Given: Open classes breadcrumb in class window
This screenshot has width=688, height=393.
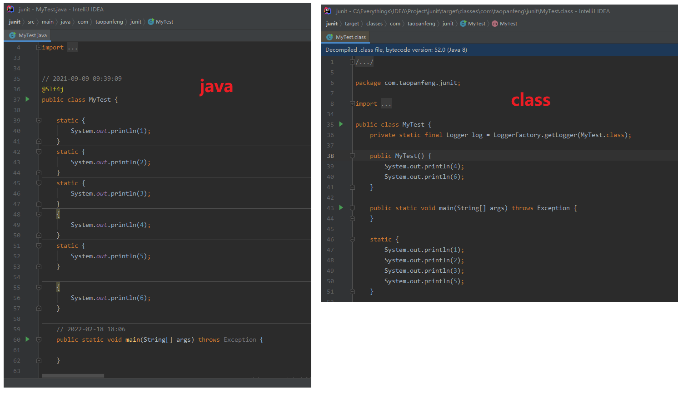Looking at the screenshot, I should coord(374,24).
